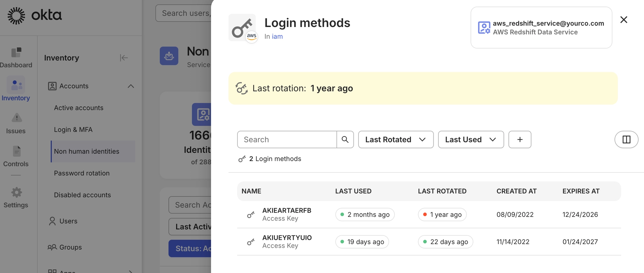Open the Dashboard section icon

tap(16, 53)
